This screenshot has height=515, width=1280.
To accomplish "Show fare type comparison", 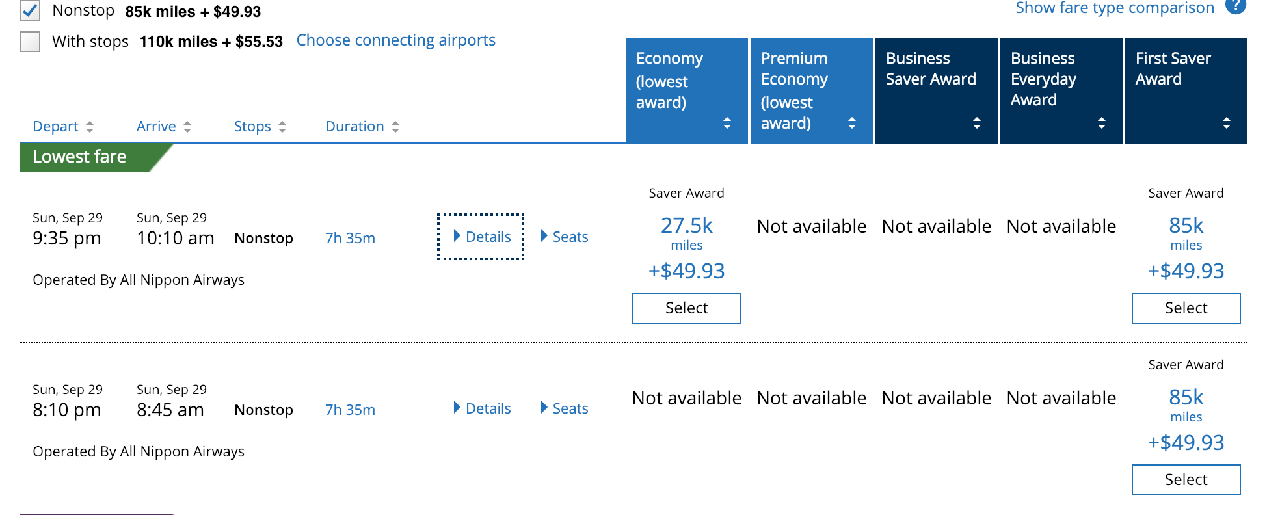I will click(1115, 8).
